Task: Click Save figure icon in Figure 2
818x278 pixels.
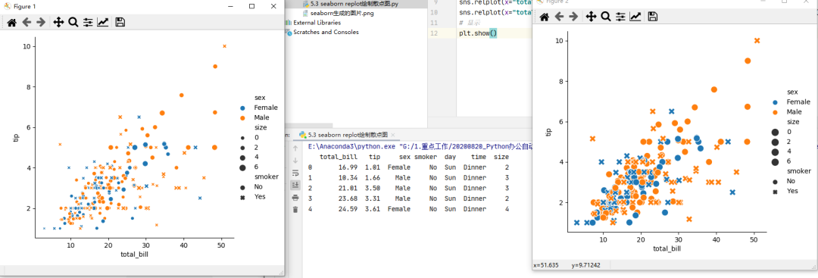Action: pyautogui.click(x=653, y=17)
